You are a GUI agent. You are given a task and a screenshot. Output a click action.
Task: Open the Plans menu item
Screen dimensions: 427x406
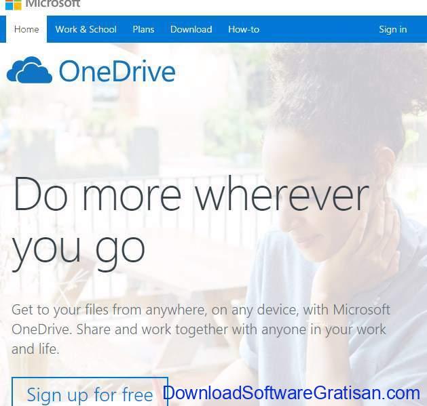(x=143, y=29)
